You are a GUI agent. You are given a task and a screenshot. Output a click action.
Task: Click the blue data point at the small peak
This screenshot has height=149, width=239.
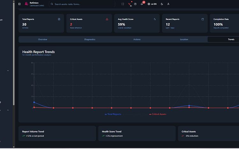189,105
